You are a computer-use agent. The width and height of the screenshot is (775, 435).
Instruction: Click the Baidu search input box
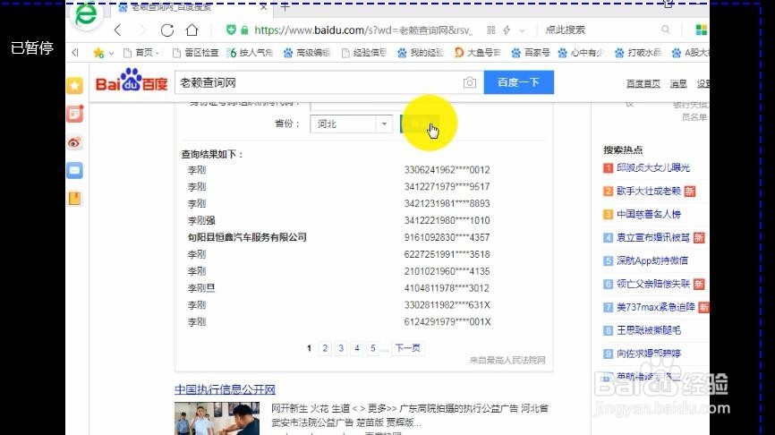[x=319, y=82]
